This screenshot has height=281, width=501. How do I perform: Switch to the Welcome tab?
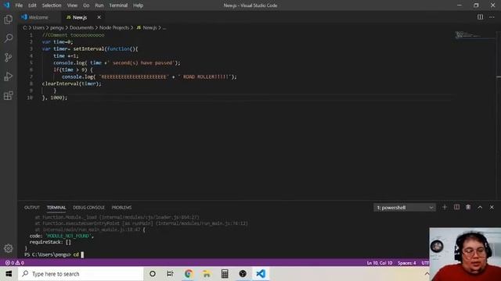(38, 17)
